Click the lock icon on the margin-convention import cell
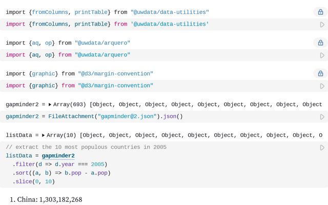The image size is (328, 205). tap(320, 73)
